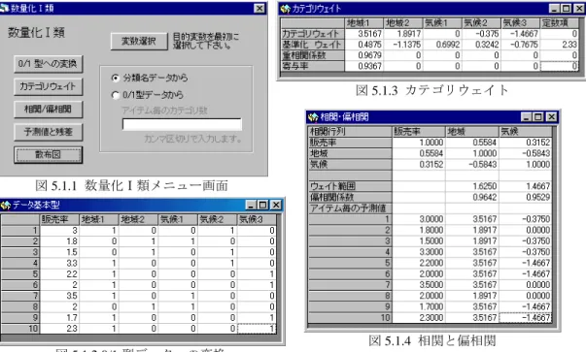
Task: Click the 基準化 ウェイト row header
Action: coord(312,45)
